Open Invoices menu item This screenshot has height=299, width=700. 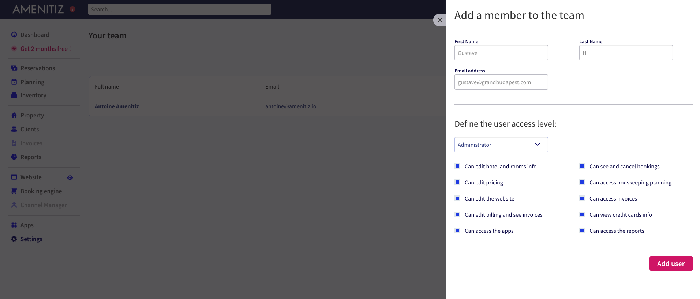(x=31, y=143)
